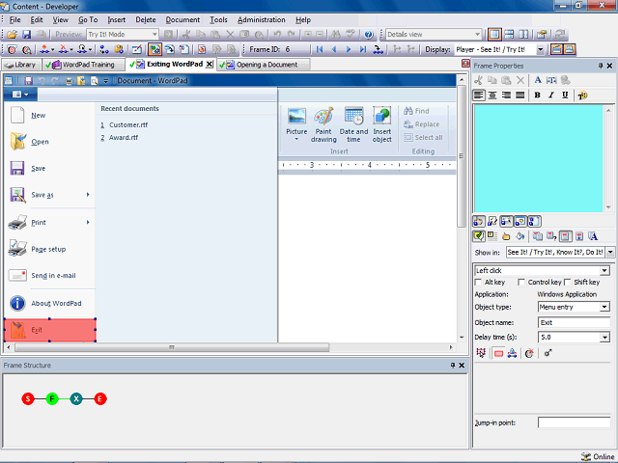Toggle the Shift key checkbox
This screenshot has width=618, height=463.
(x=568, y=282)
